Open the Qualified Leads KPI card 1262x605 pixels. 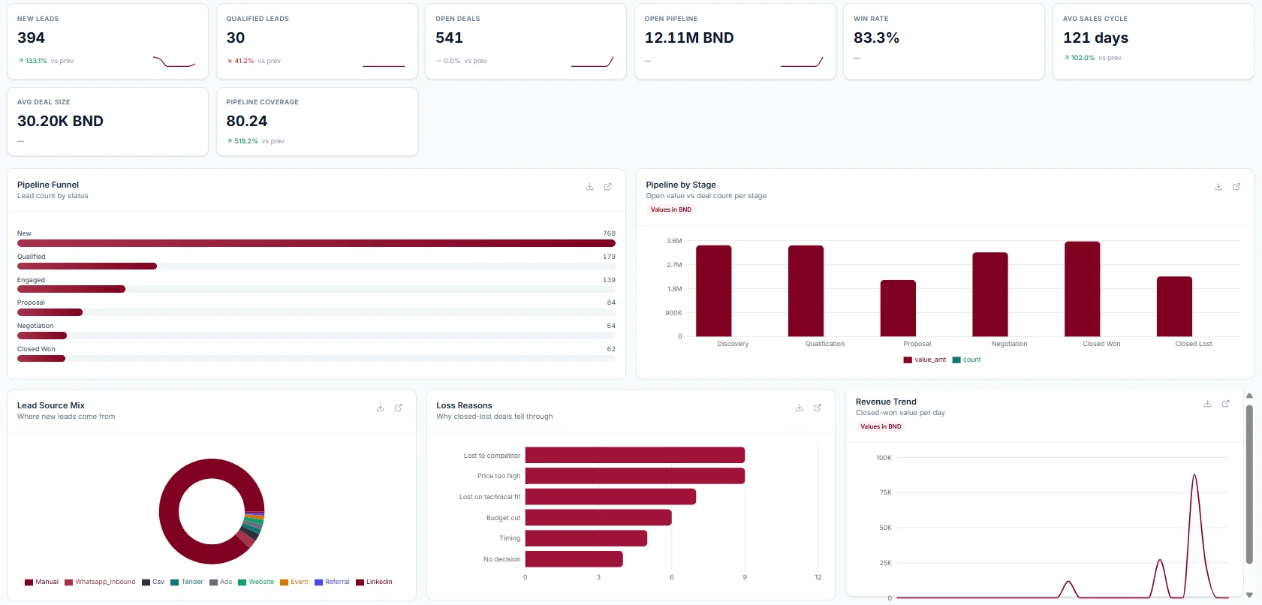[x=317, y=41]
